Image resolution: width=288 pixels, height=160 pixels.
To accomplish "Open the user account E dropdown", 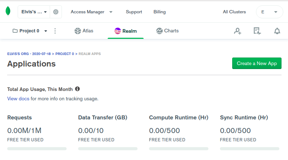I will (269, 12).
